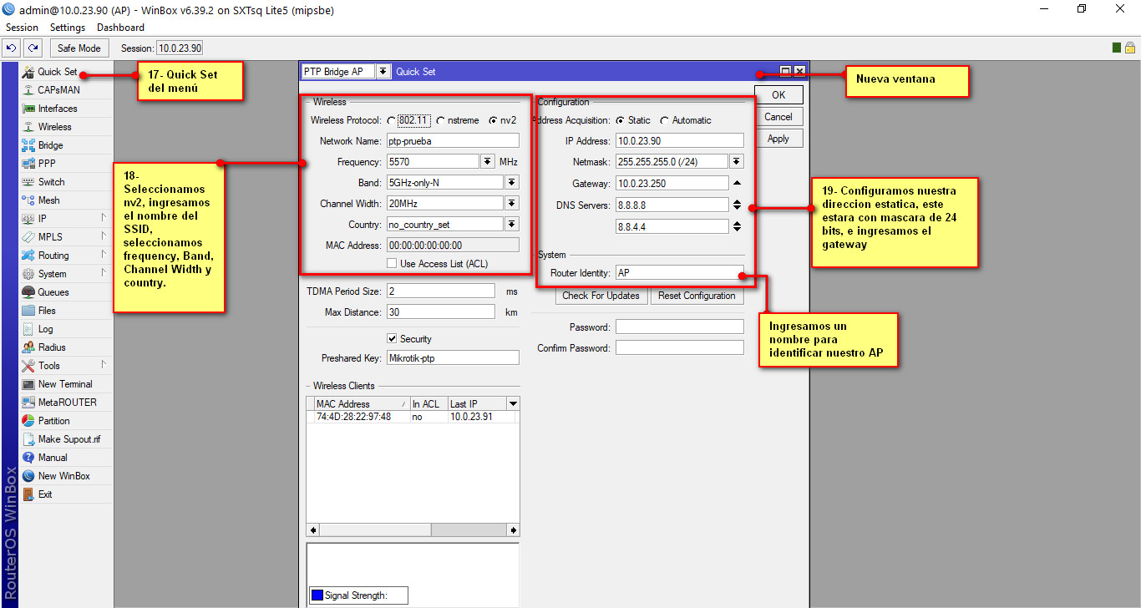Open the Queues sidebar item
This screenshot has width=1141, height=608.
pos(53,292)
